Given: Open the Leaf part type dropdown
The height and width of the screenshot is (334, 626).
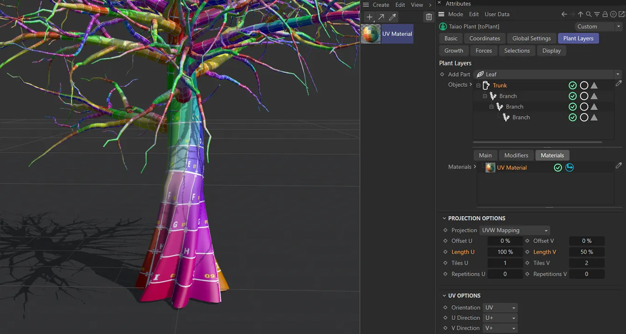Looking at the screenshot, I should pyautogui.click(x=618, y=74).
